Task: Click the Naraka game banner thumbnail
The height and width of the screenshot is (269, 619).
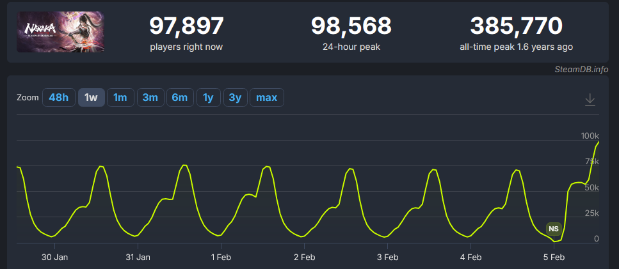Action: pyautogui.click(x=60, y=32)
